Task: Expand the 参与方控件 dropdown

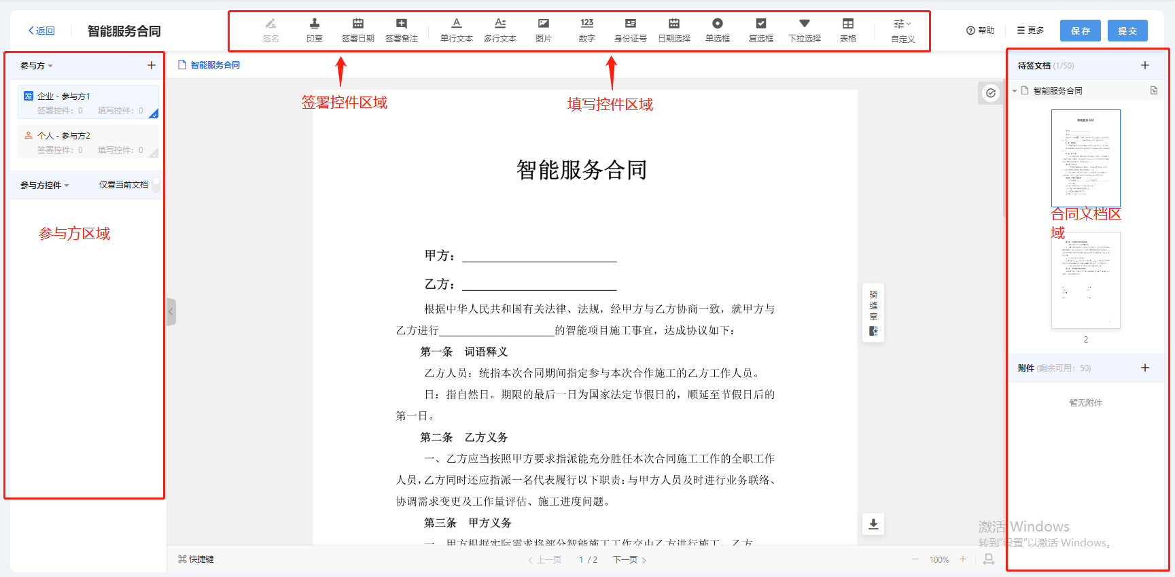Action: pos(45,185)
